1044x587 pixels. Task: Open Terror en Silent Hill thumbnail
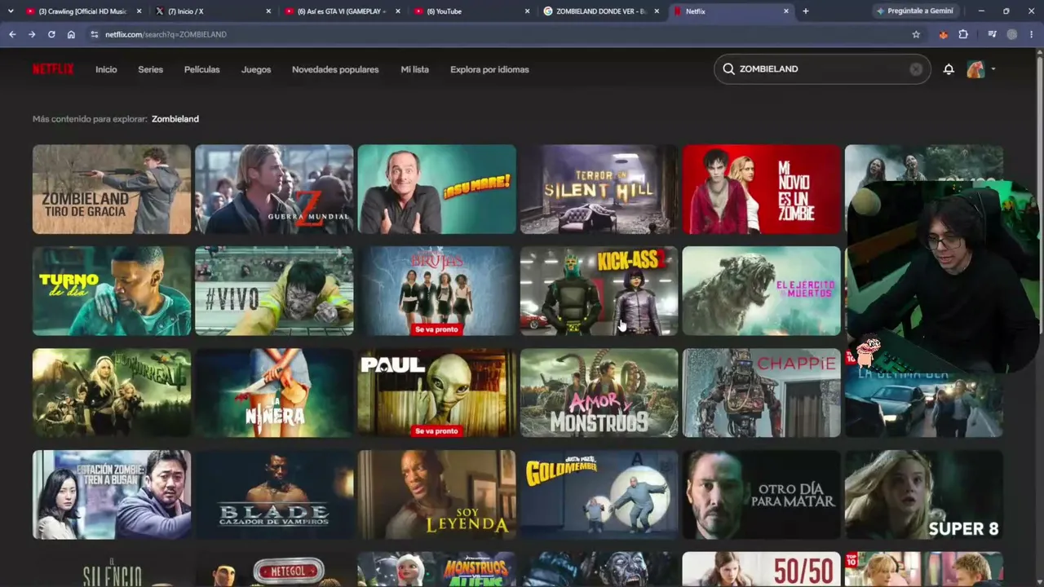point(599,189)
